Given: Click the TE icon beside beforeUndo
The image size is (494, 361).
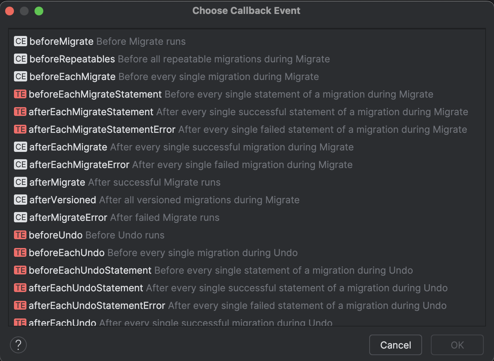Looking at the screenshot, I should (x=20, y=235).
